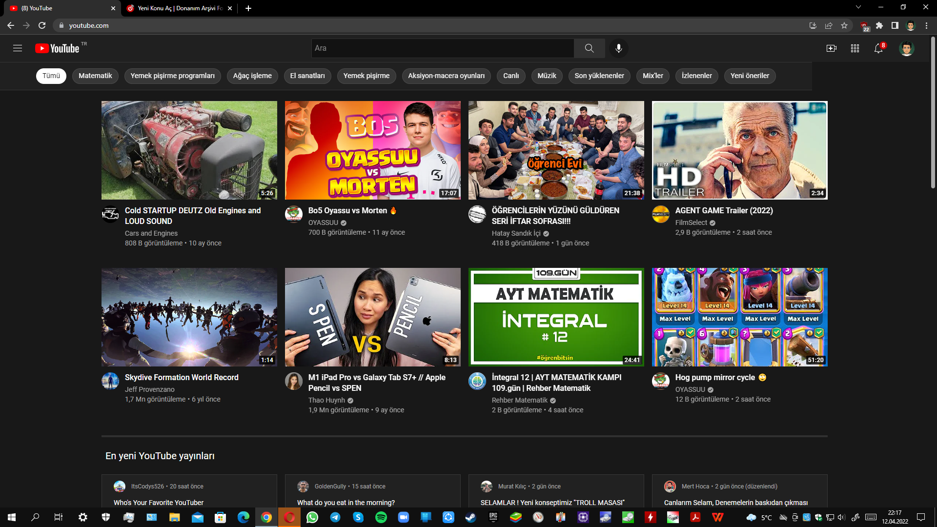Open Steam from the taskbar

click(x=470, y=517)
